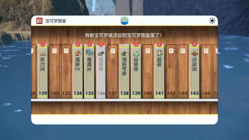Click the red alert badge above 喵喵
The width and height of the screenshot is (249, 140).
tap(159, 44)
